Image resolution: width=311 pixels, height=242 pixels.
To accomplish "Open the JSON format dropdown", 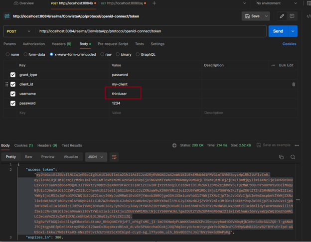I will (96, 157).
